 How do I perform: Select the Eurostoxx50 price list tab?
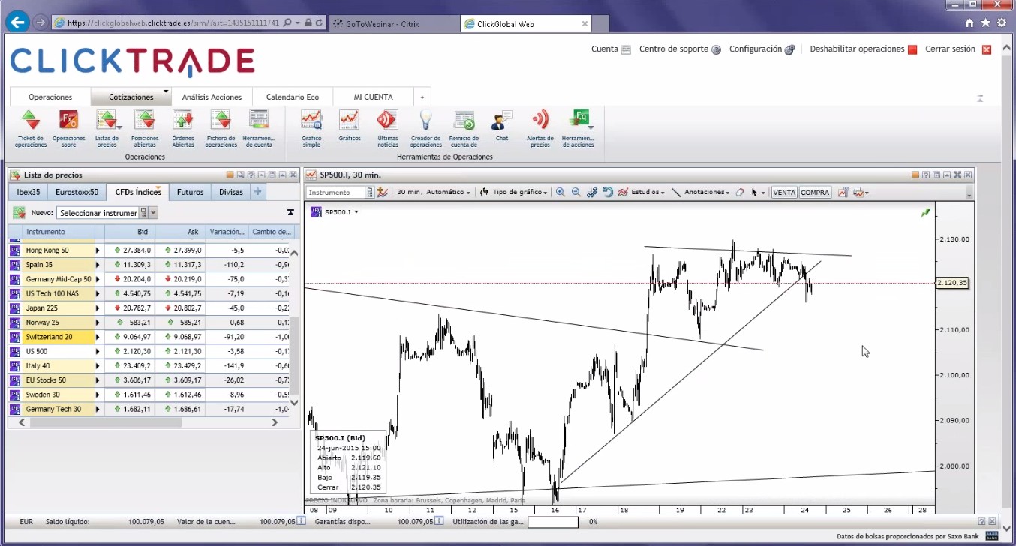77,192
